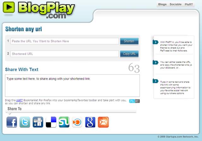Click arrow icon beside 'With PlsRT.it' tip
The image size is (202, 141).
coord(156,42)
